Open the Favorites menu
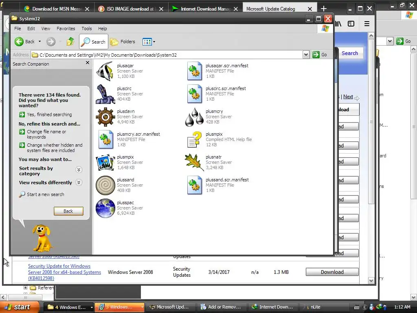The image size is (417, 313). pyautogui.click(x=66, y=29)
